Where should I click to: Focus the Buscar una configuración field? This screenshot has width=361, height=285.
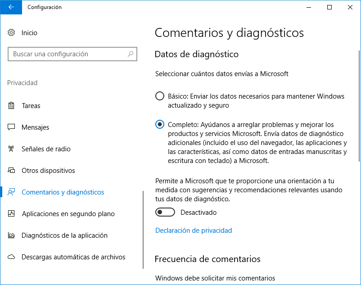tap(68, 54)
